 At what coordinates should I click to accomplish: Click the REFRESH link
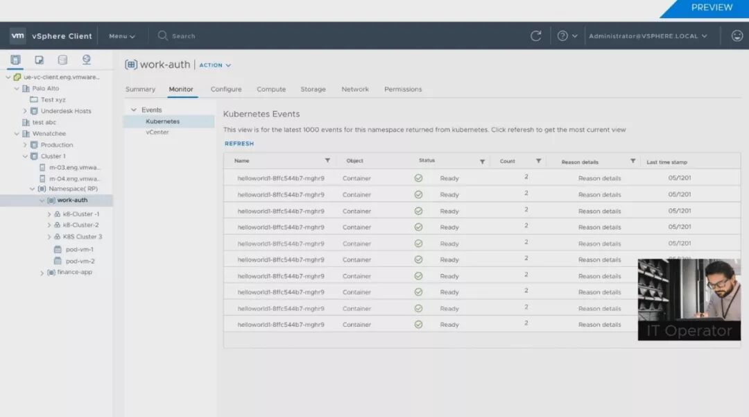239,144
